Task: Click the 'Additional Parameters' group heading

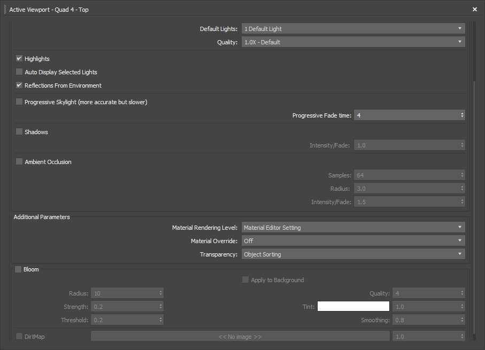Action: [42, 217]
